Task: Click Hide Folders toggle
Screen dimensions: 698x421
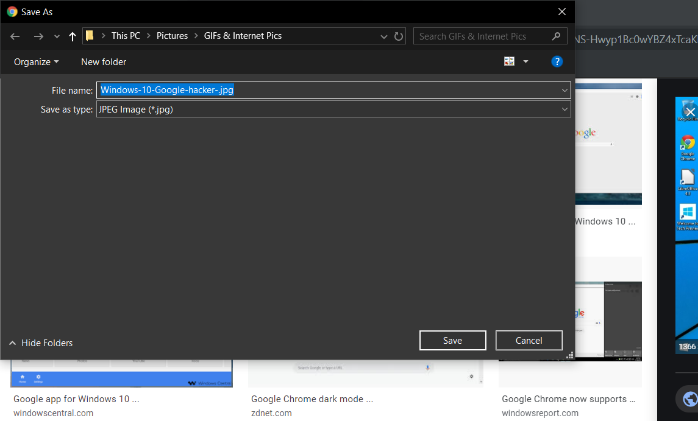Action: [40, 343]
